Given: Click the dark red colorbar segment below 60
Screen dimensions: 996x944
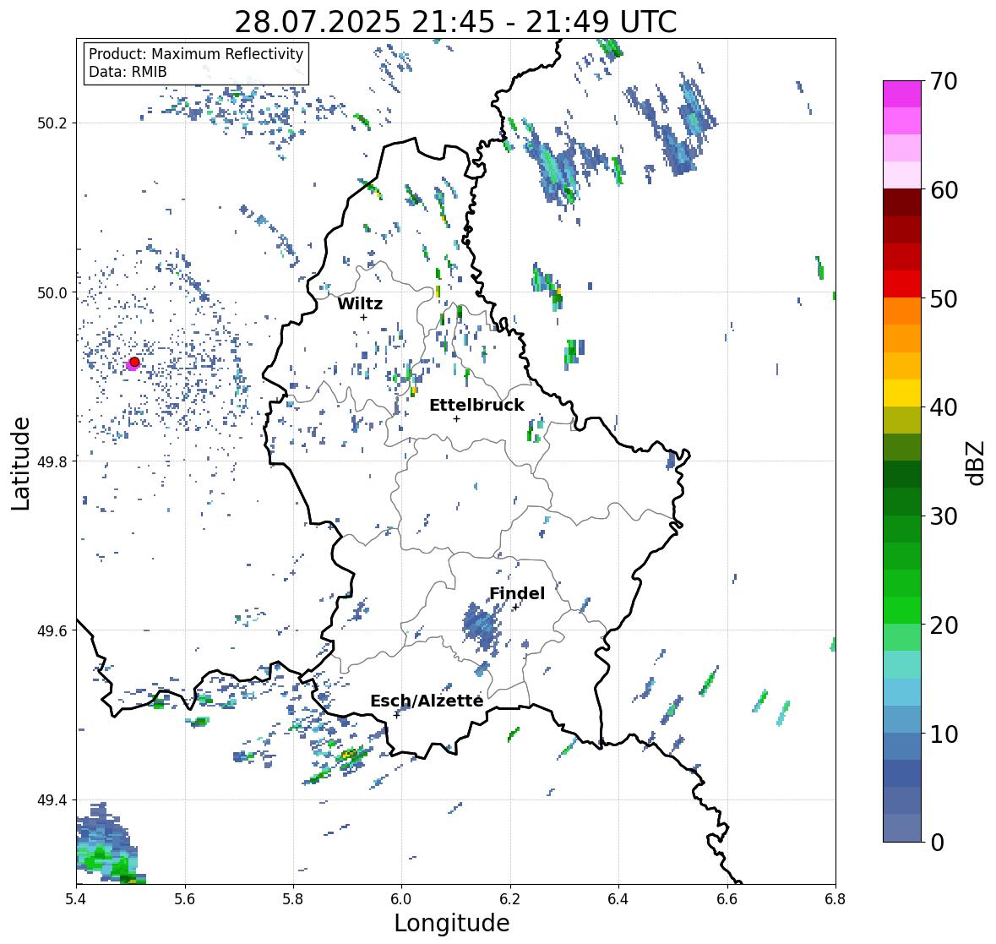Looking at the screenshot, I should coord(902,203).
